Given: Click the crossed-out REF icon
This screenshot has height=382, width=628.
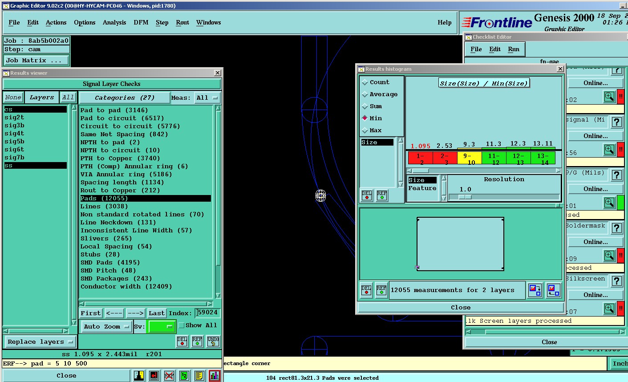Looking at the screenshot, I should click(x=169, y=376).
